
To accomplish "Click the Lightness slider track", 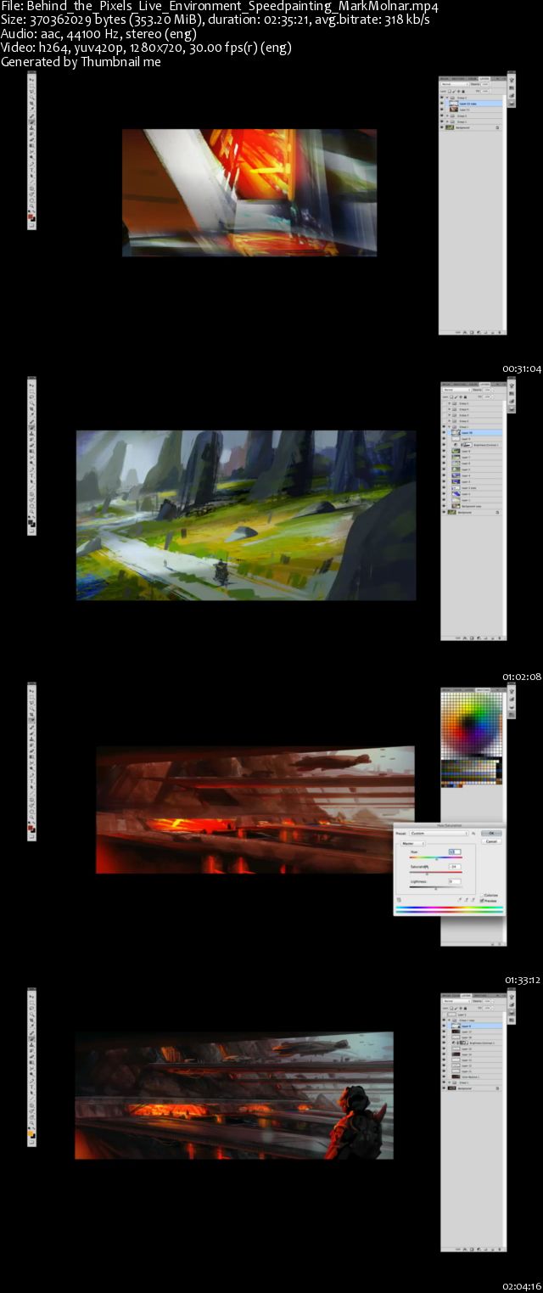I will pyautogui.click(x=436, y=887).
